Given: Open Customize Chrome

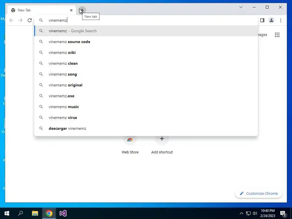Looking at the screenshot, I should point(258,194).
